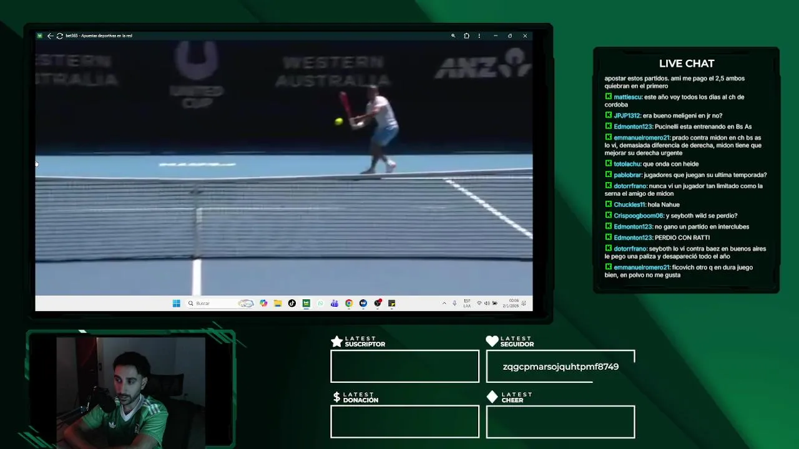Image resolution: width=799 pixels, height=449 pixels.
Task: Open the zoom magnifier in bet365 window
Action: (x=453, y=36)
